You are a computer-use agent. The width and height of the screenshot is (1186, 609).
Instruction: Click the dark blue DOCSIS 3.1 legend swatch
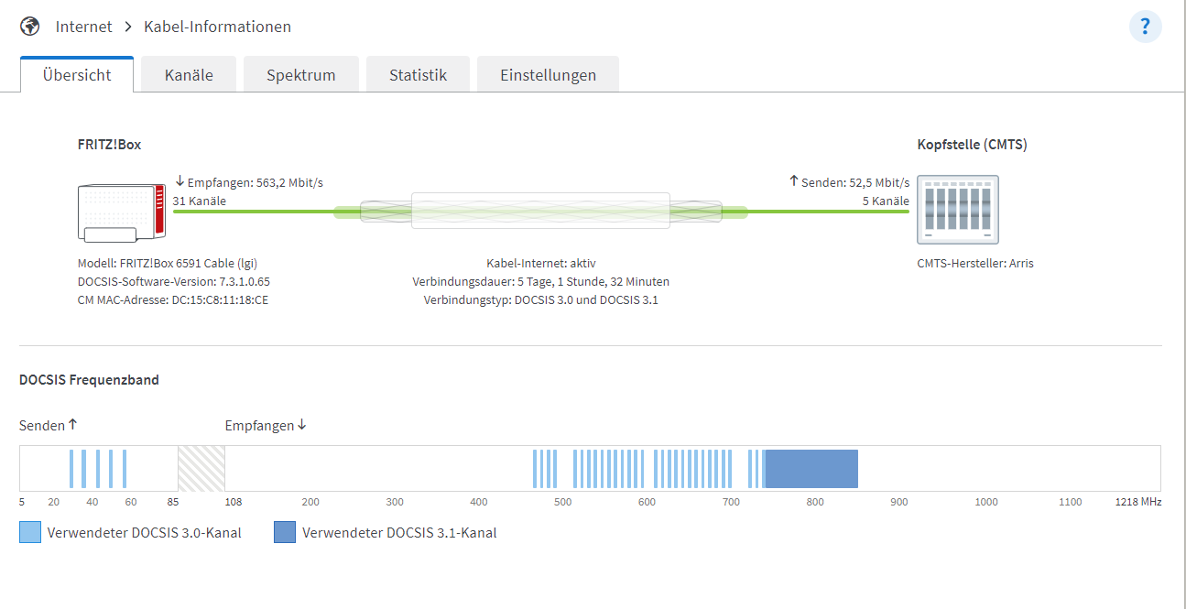285,532
